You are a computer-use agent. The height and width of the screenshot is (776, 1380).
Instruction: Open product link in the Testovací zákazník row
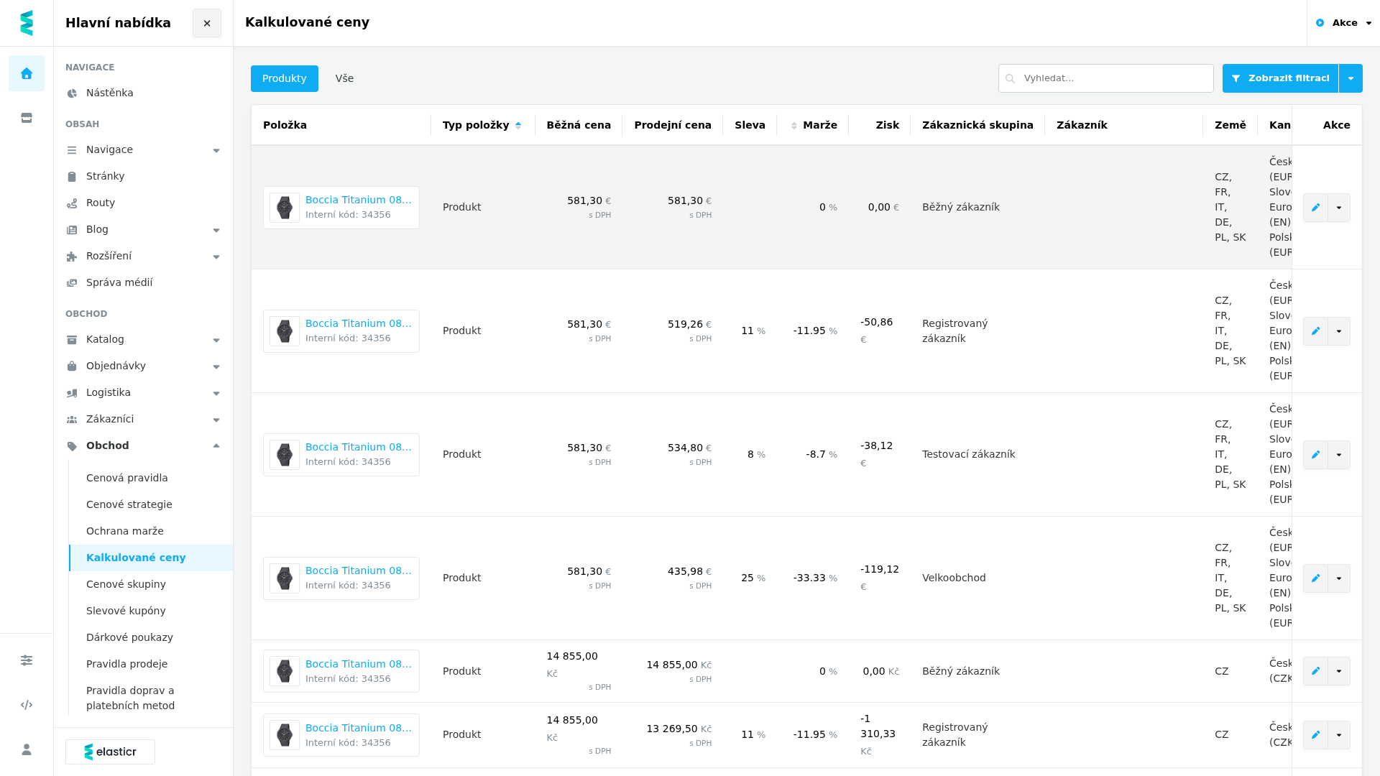click(359, 447)
